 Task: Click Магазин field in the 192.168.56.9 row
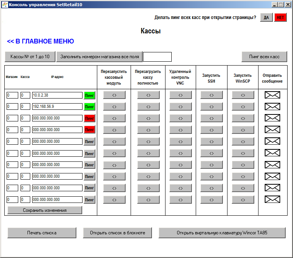(x=12, y=106)
